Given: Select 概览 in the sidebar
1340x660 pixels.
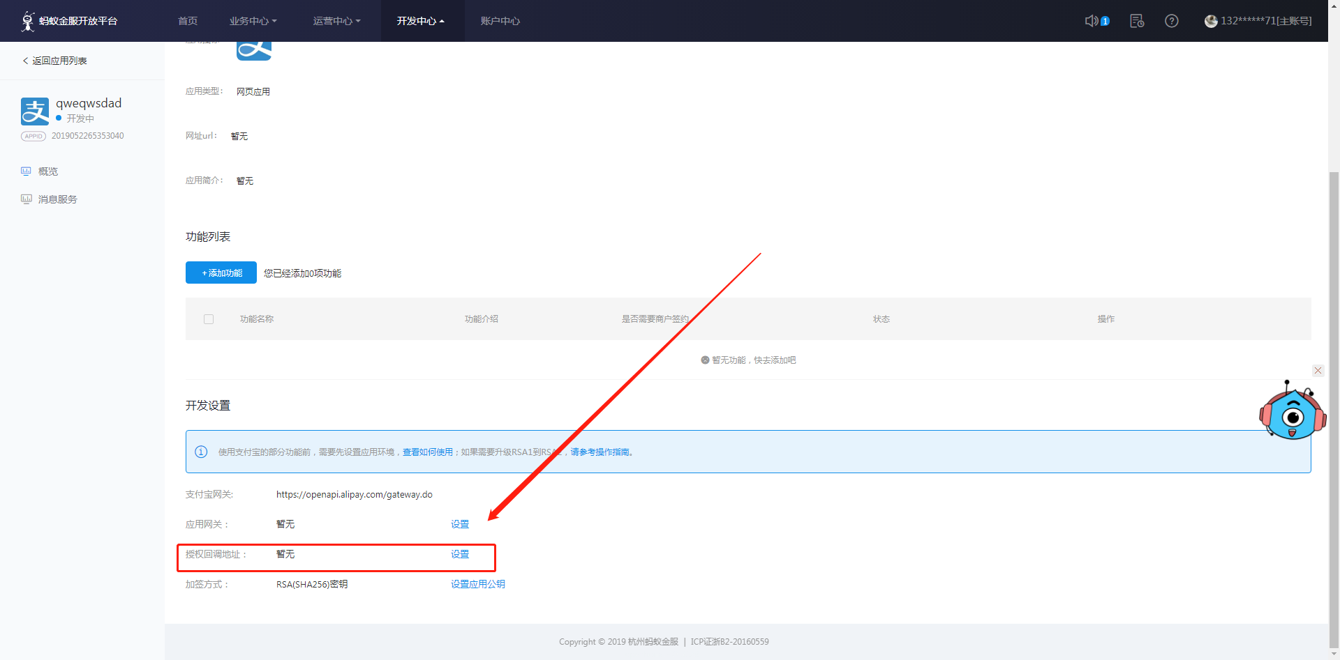Looking at the screenshot, I should coord(48,171).
